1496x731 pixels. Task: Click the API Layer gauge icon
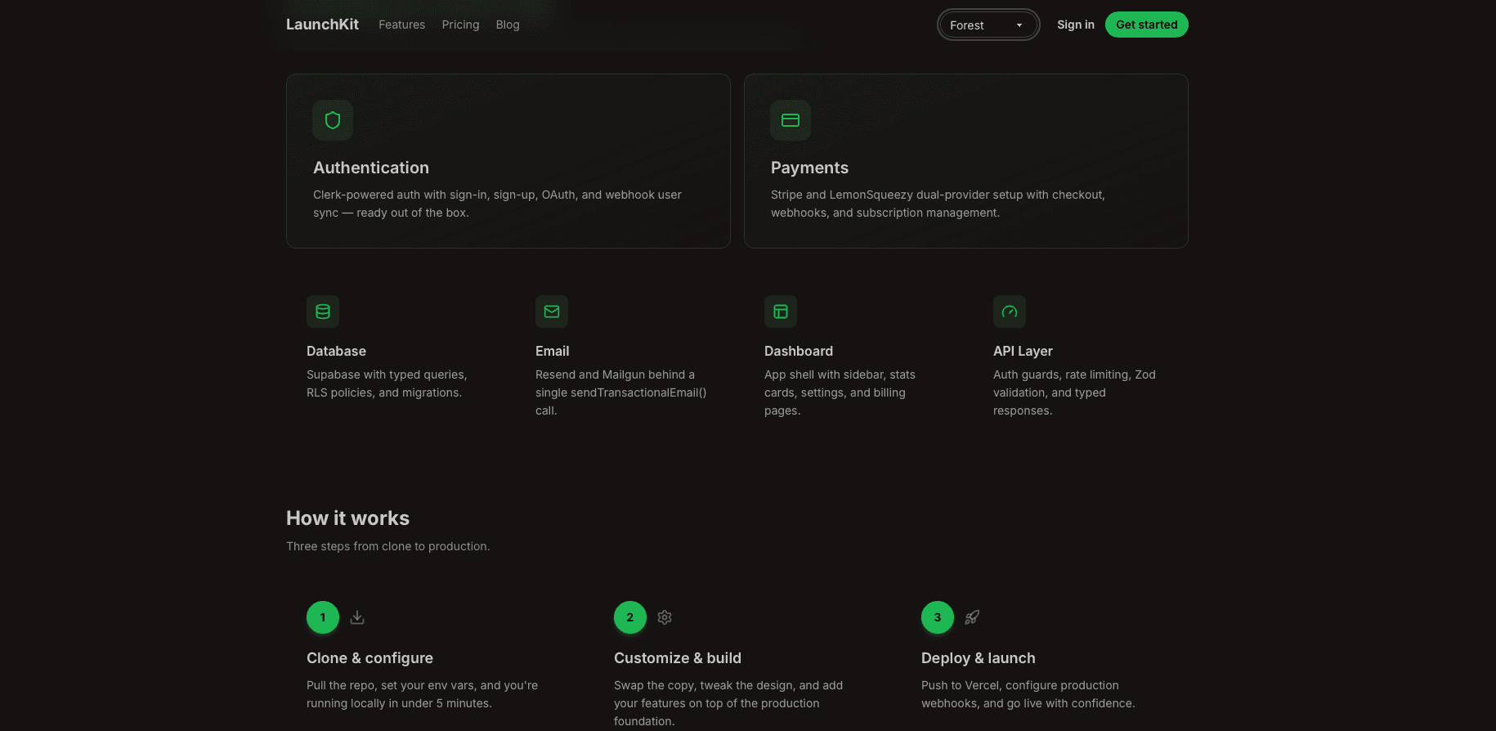(1010, 312)
